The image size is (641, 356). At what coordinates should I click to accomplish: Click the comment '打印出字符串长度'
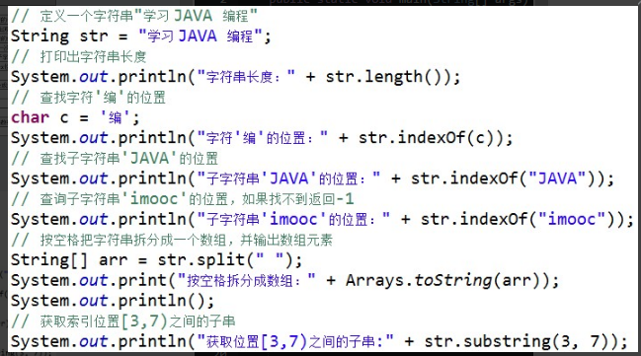pyautogui.click(x=78, y=57)
